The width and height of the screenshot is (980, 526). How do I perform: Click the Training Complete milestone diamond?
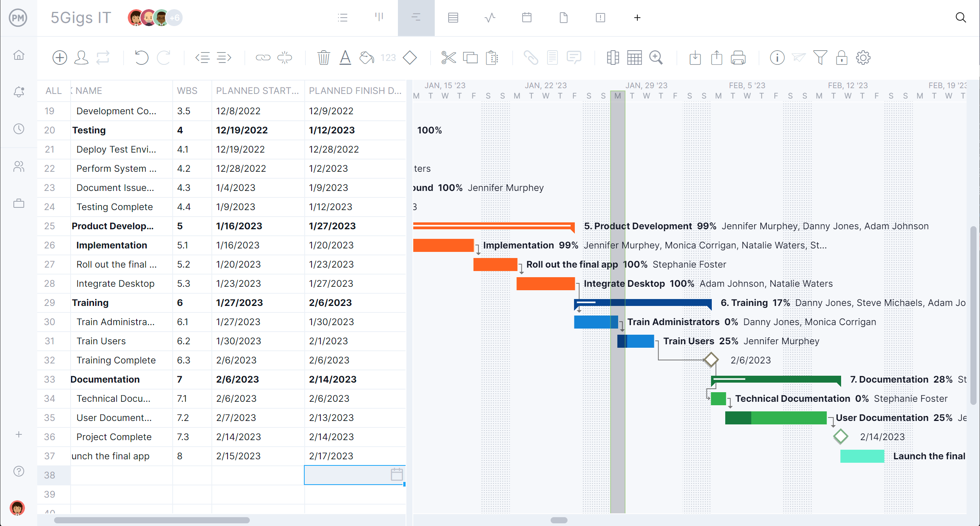pyautogui.click(x=711, y=360)
